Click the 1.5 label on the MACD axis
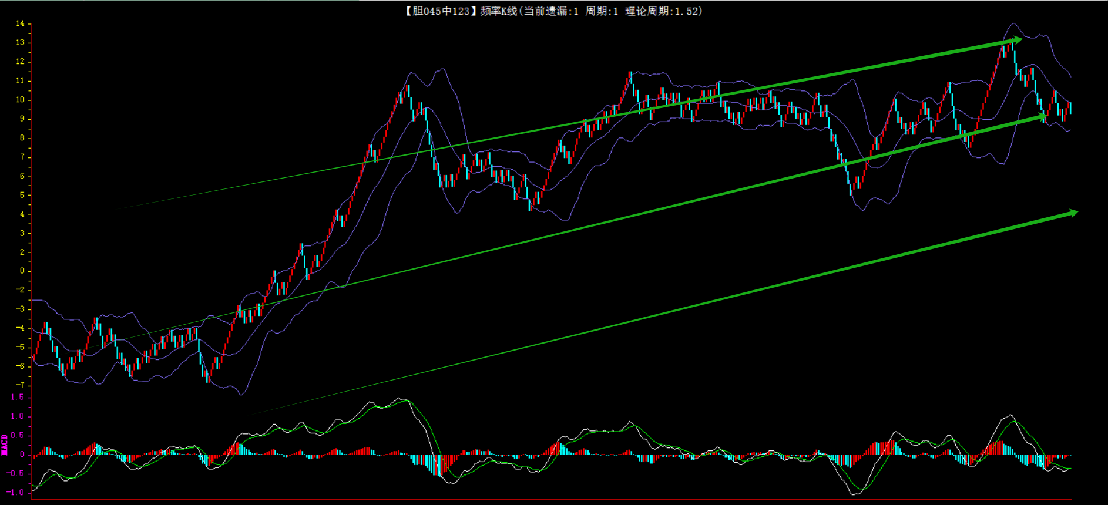 [18, 398]
